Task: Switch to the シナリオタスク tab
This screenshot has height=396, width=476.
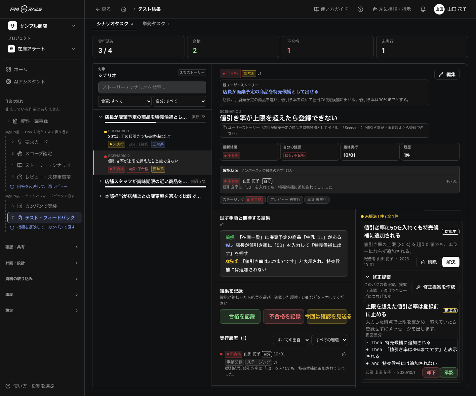Action: pyautogui.click(x=115, y=24)
